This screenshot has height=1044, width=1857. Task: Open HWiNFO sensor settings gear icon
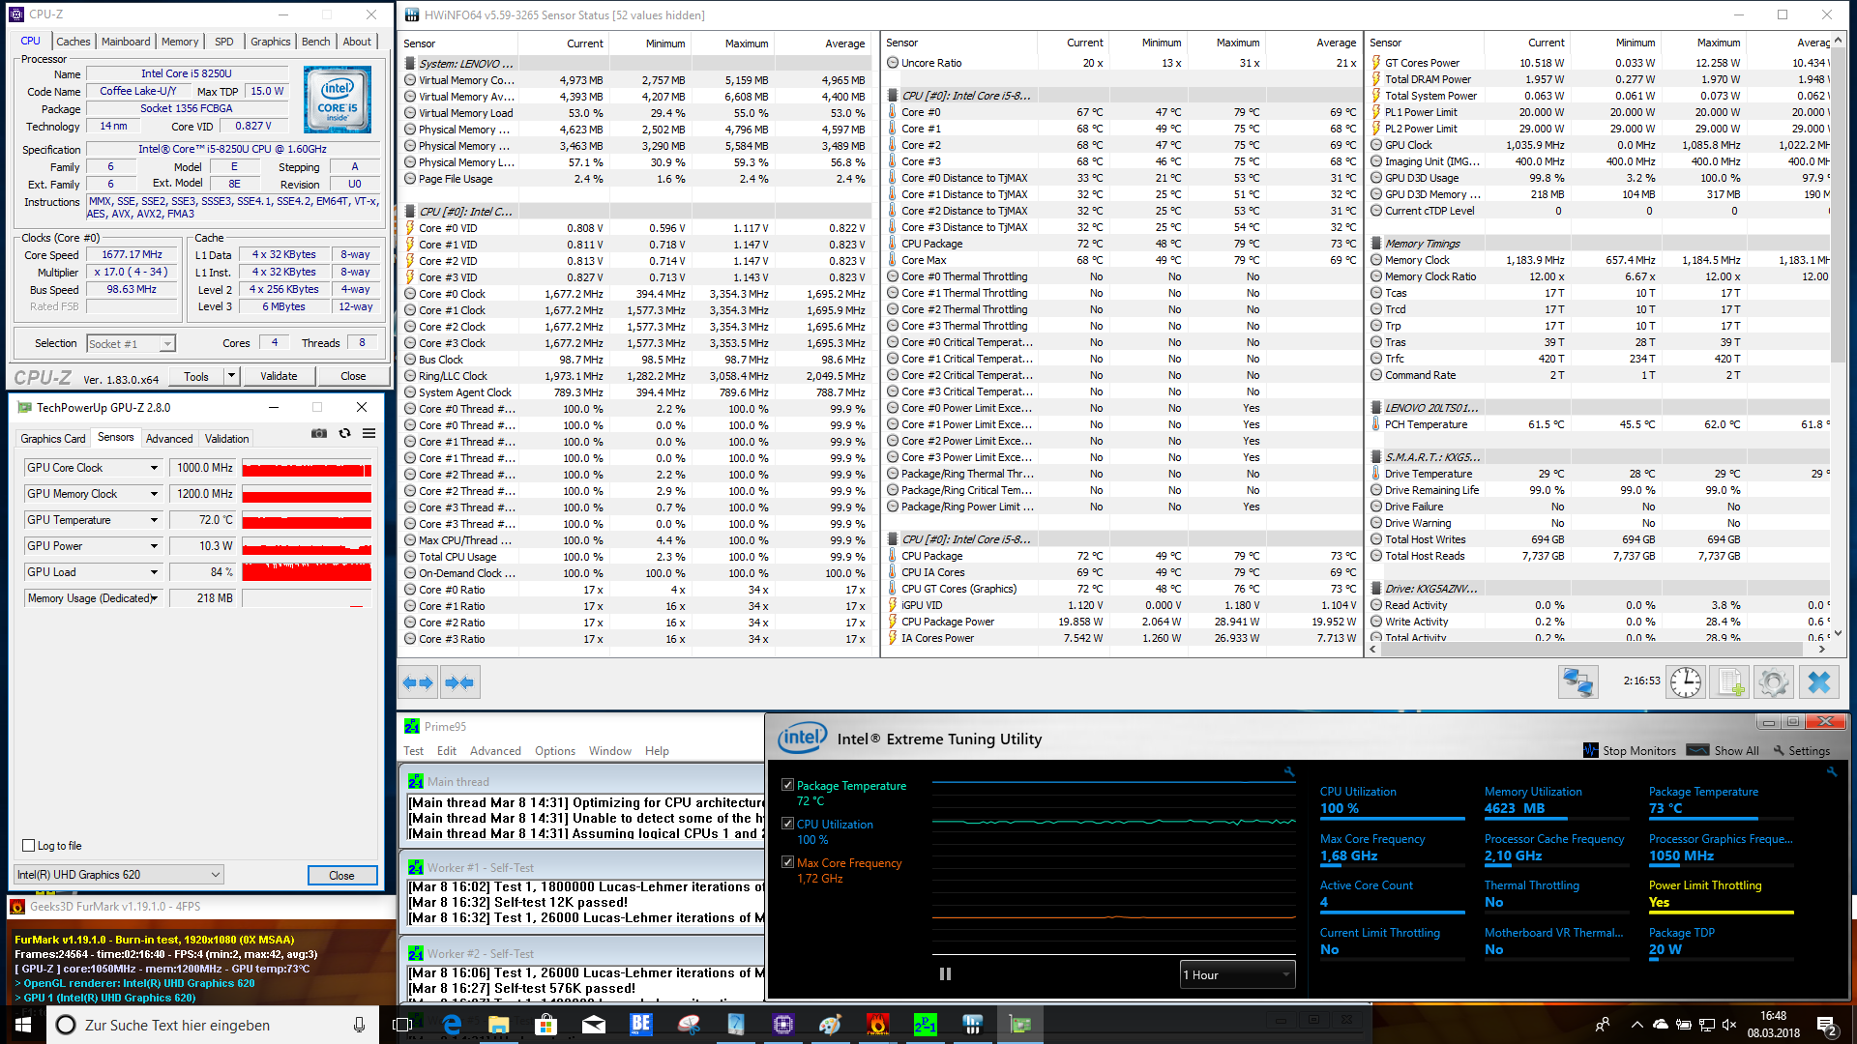[1774, 682]
